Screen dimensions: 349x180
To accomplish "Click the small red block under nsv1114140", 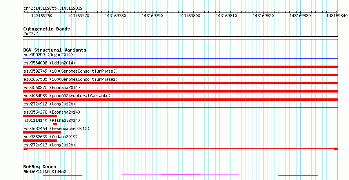I will (55, 124).
